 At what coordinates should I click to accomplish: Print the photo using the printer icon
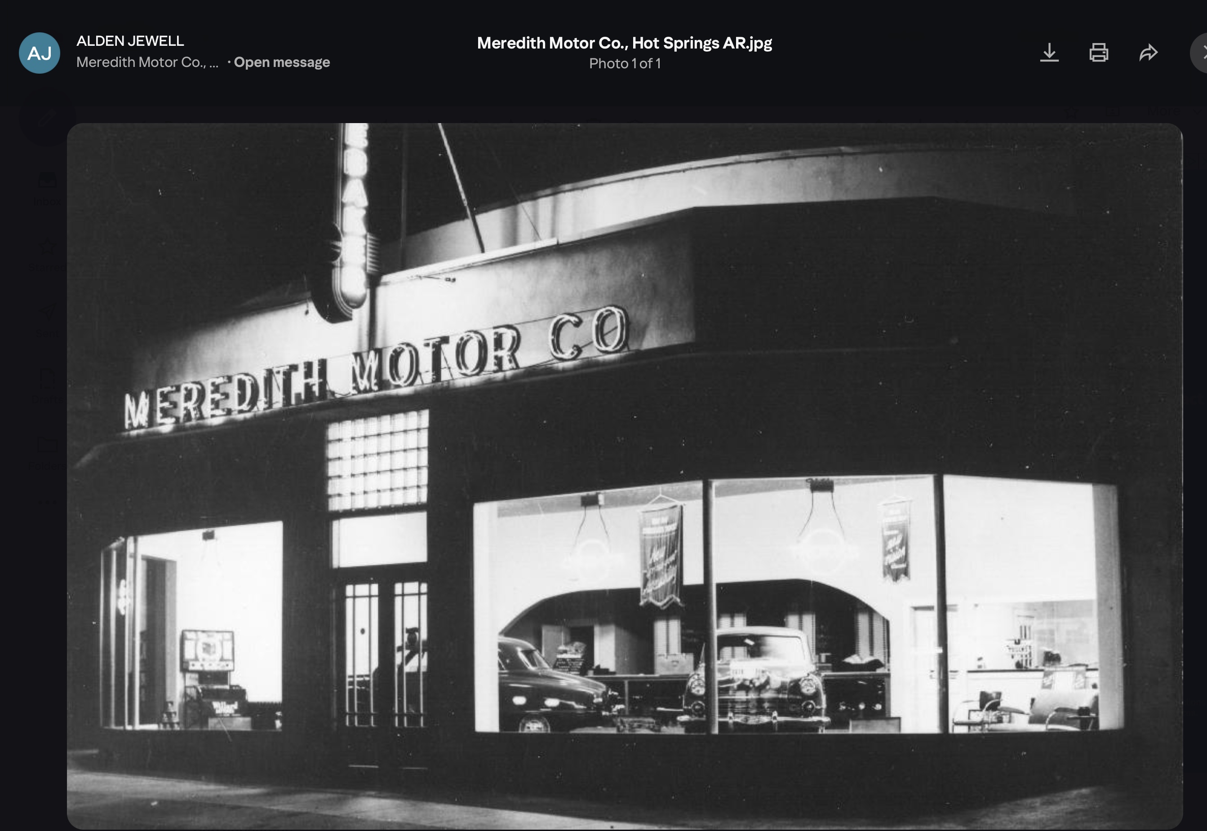(x=1099, y=53)
